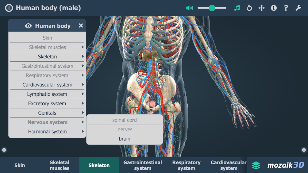
Task: Activate the move/pan arrows icon
Action: pyautogui.click(x=261, y=8)
